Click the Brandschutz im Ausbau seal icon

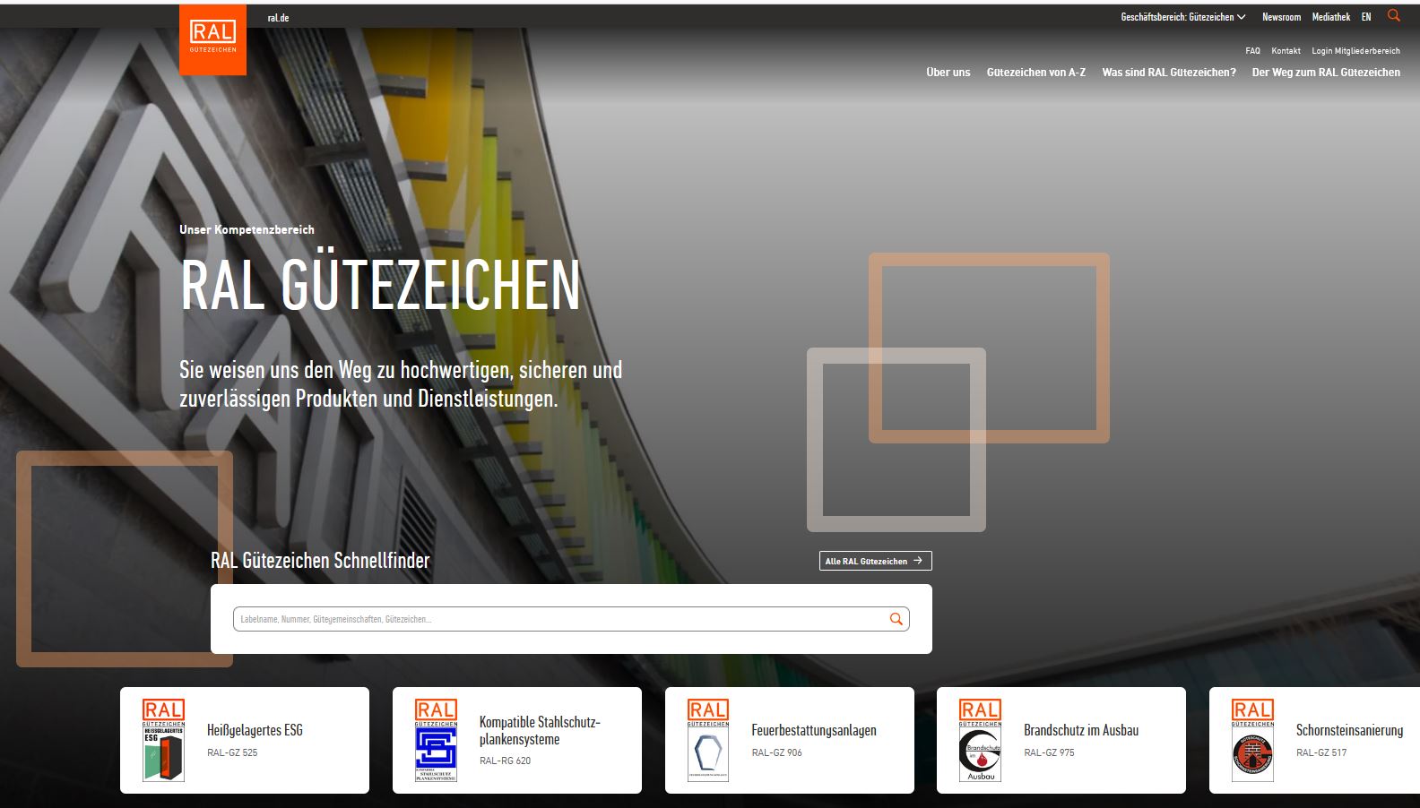click(980, 740)
